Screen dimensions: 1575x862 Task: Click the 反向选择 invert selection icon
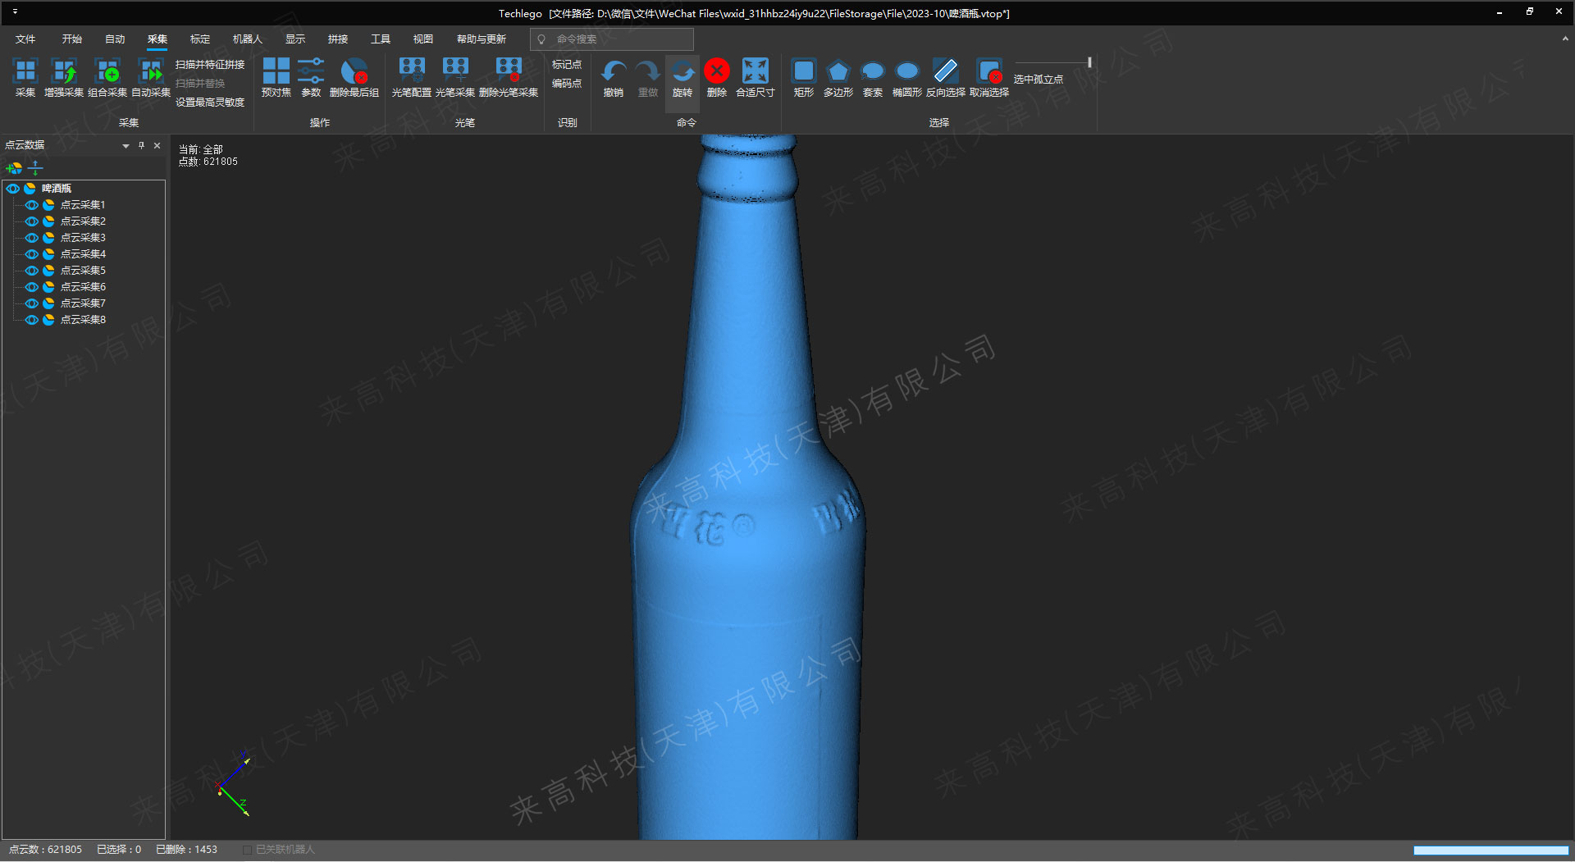[x=945, y=72]
